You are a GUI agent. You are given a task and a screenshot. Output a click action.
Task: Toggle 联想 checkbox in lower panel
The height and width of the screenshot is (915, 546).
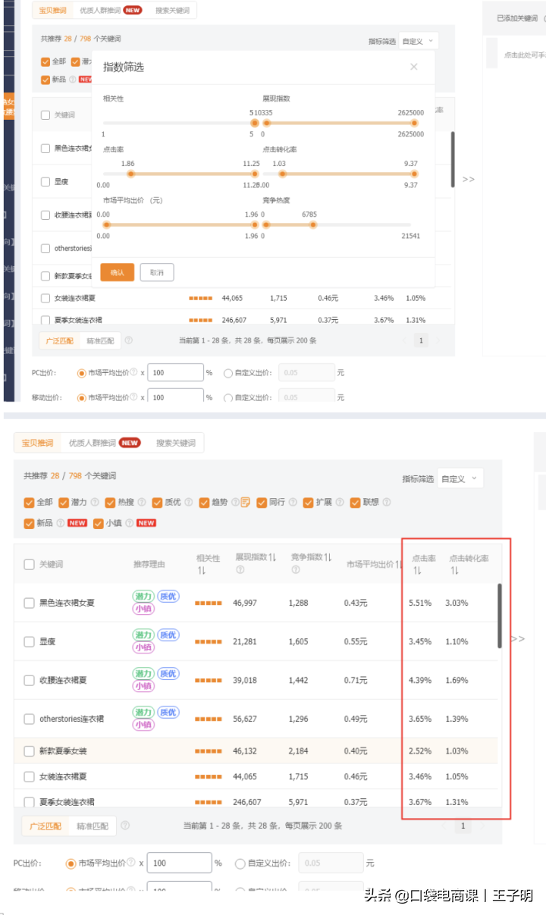pyautogui.click(x=356, y=503)
